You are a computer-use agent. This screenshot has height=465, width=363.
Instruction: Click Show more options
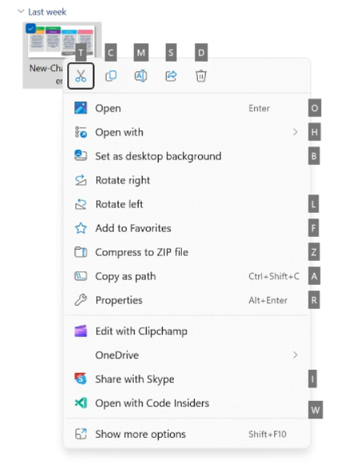tap(187, 434)
